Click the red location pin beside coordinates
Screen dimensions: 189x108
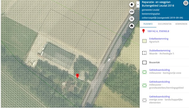point(143,31)
